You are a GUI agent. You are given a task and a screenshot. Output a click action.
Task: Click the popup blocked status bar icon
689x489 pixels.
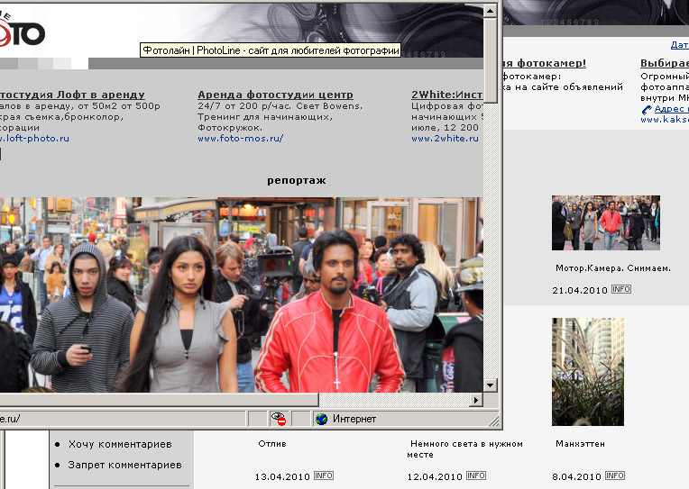point(280,419)
